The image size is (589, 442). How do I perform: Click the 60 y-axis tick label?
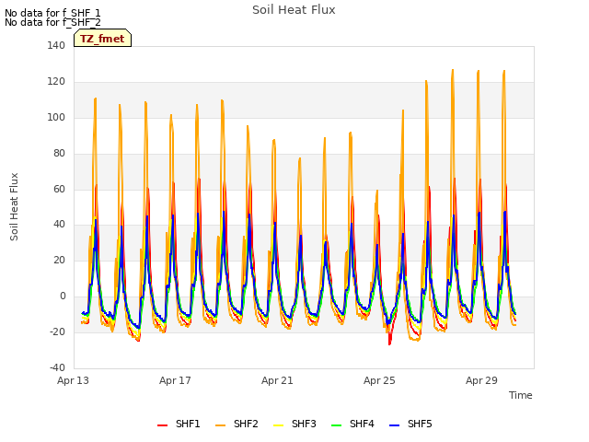(59, 189)
